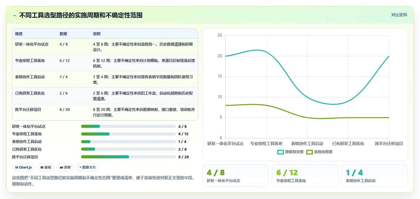This screenshot has height=199, width=420.
Task: Click chart x-axis label 研发一体化平台试点
Action: tap(225, 144)
